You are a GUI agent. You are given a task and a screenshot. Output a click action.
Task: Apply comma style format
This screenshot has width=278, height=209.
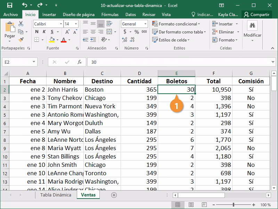[144, 32]
